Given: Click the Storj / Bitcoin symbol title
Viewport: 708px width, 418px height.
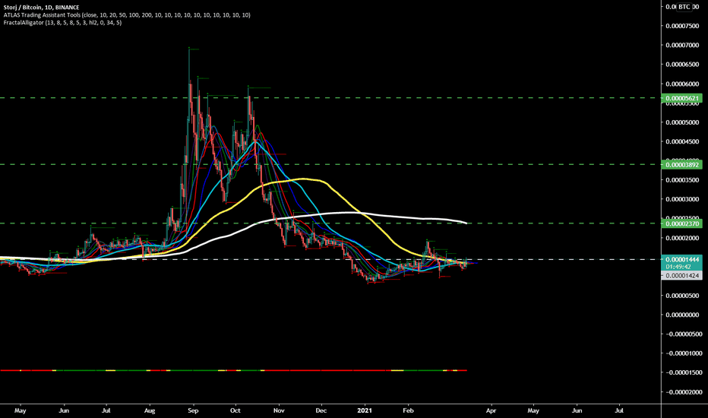Looking at the screenshot, I should pyautogui.click(x=41, y=8).
